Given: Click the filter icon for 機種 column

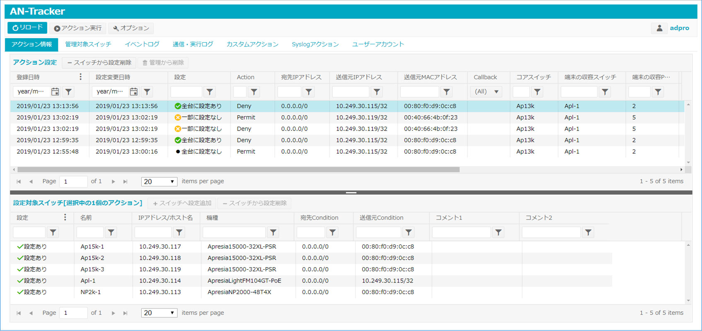Looking at the screenshot, I should click(273, 232).
